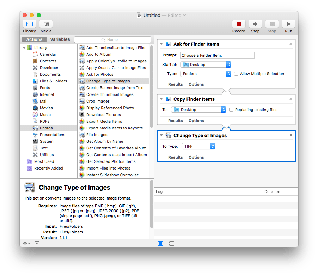Toggle the description pane visibility button
The height and width of the screenshot is (275, 318).
(37, 243)
